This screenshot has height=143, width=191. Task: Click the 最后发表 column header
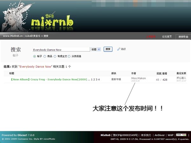pos(181,73)
